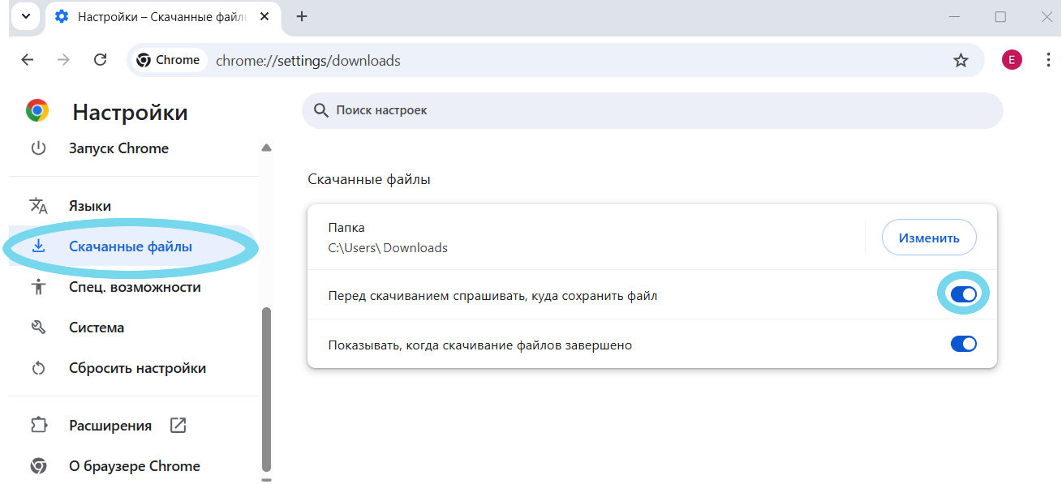Open the profile avatar icon "E"

[x=1012, y=60]
